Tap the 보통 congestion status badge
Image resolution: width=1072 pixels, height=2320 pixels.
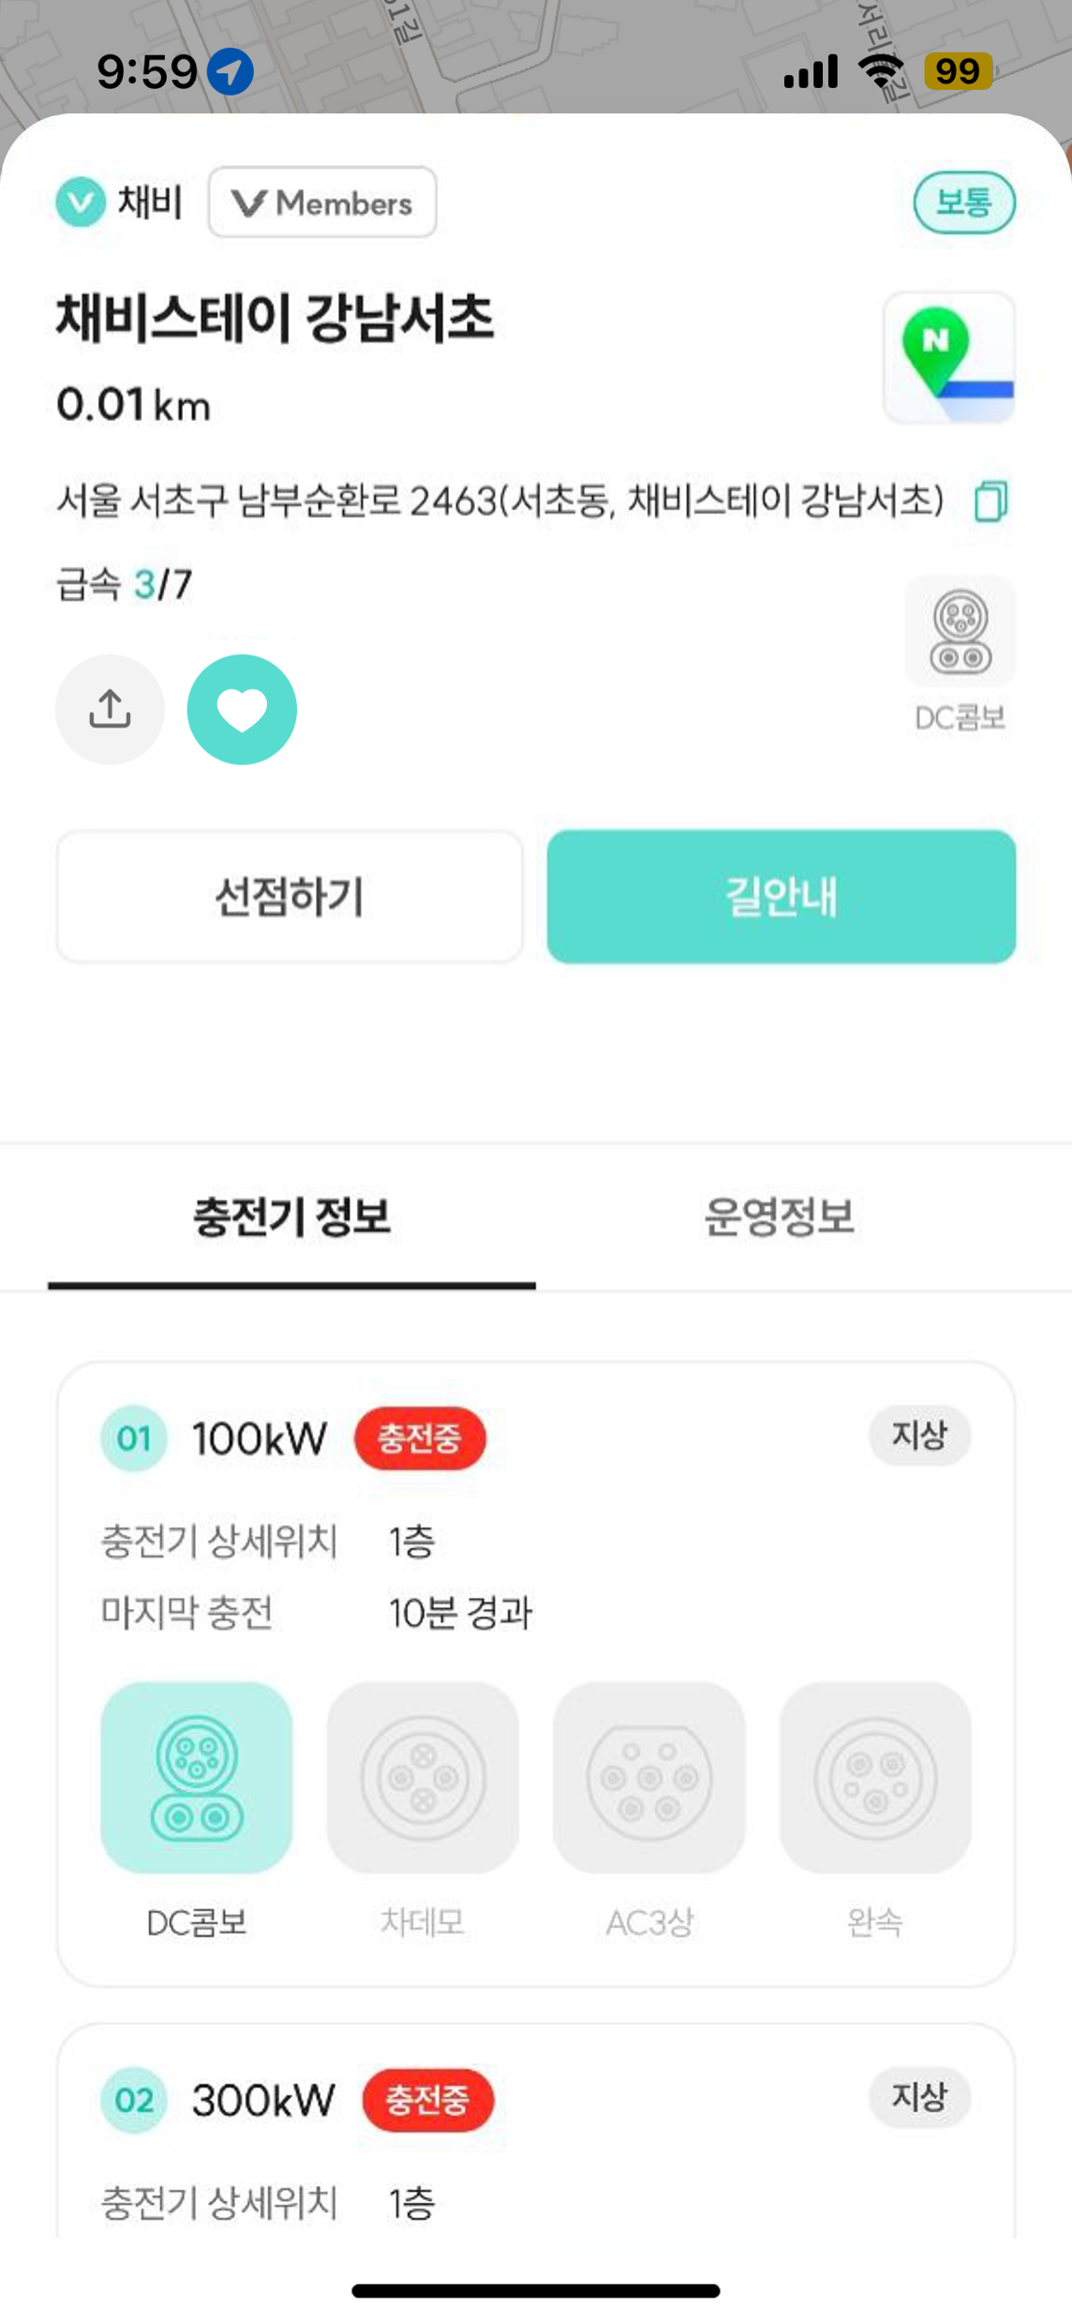tap(963, 202)
